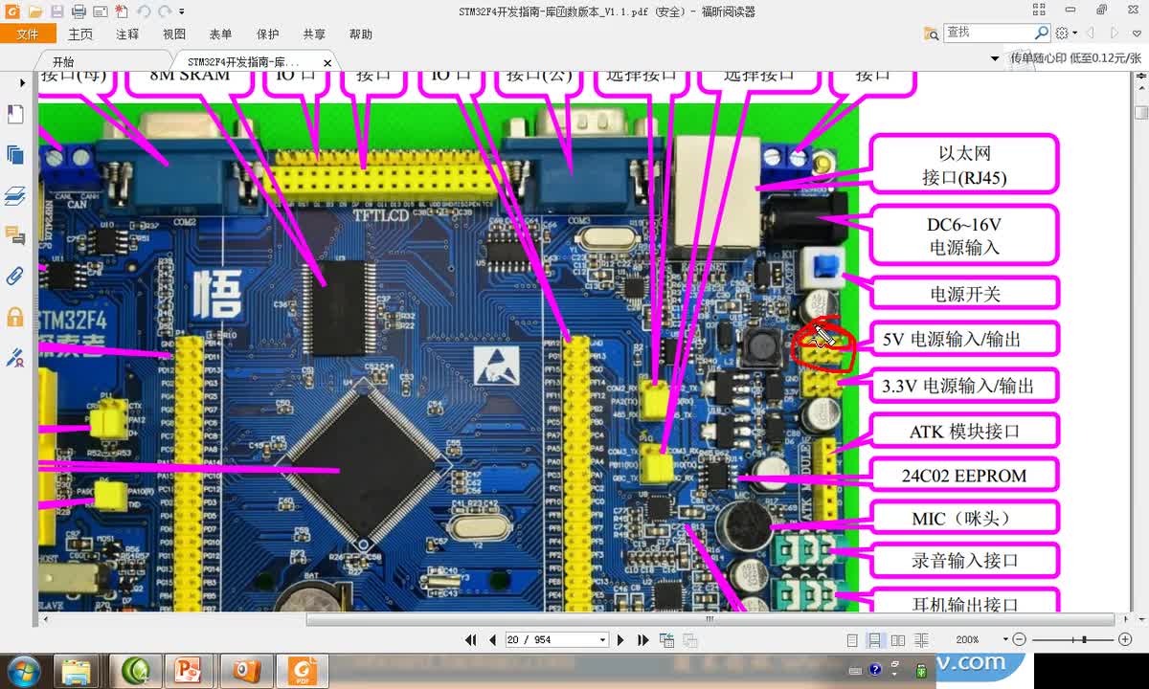Open a file with the folder icon
1149x689 pixels.
(x=34, y=11)
